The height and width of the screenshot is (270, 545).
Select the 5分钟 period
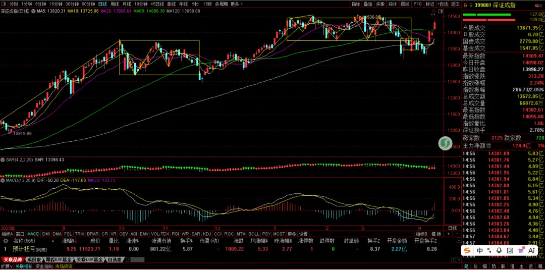click(x=40, y=4)
